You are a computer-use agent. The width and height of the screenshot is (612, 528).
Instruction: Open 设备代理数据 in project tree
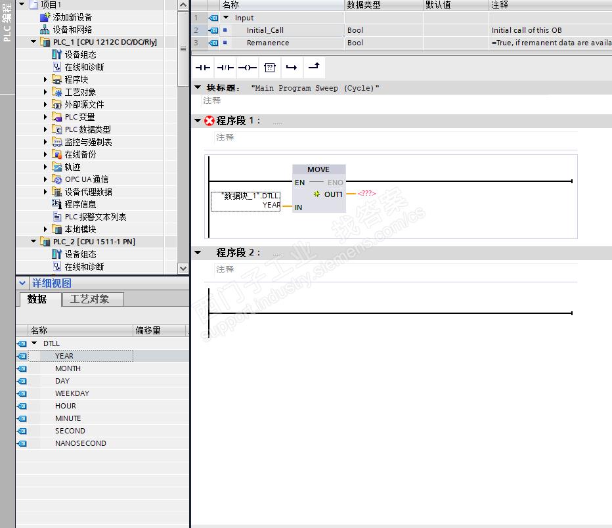(88, 192)
